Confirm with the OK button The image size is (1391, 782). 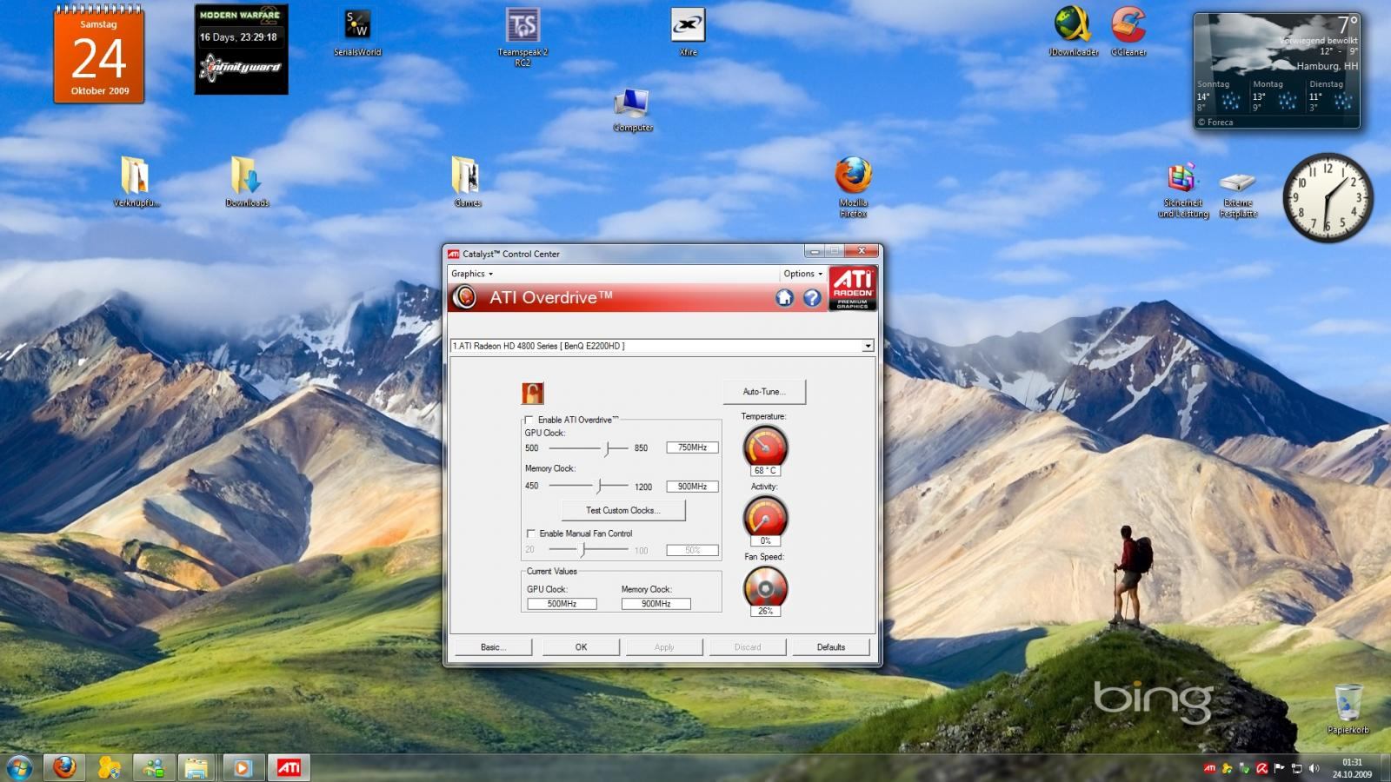[x=581, y=647]
